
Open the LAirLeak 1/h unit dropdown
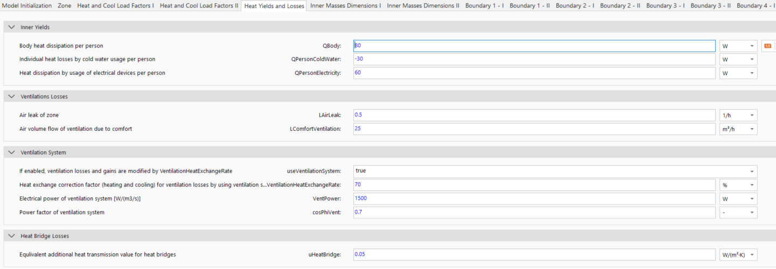[x=738, y=115]
